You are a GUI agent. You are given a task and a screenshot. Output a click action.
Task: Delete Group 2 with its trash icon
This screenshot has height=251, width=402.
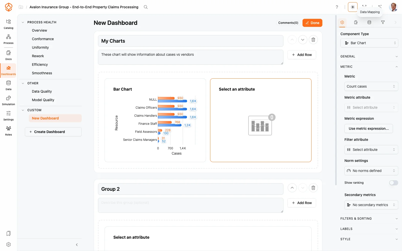[x=313, y=188]
